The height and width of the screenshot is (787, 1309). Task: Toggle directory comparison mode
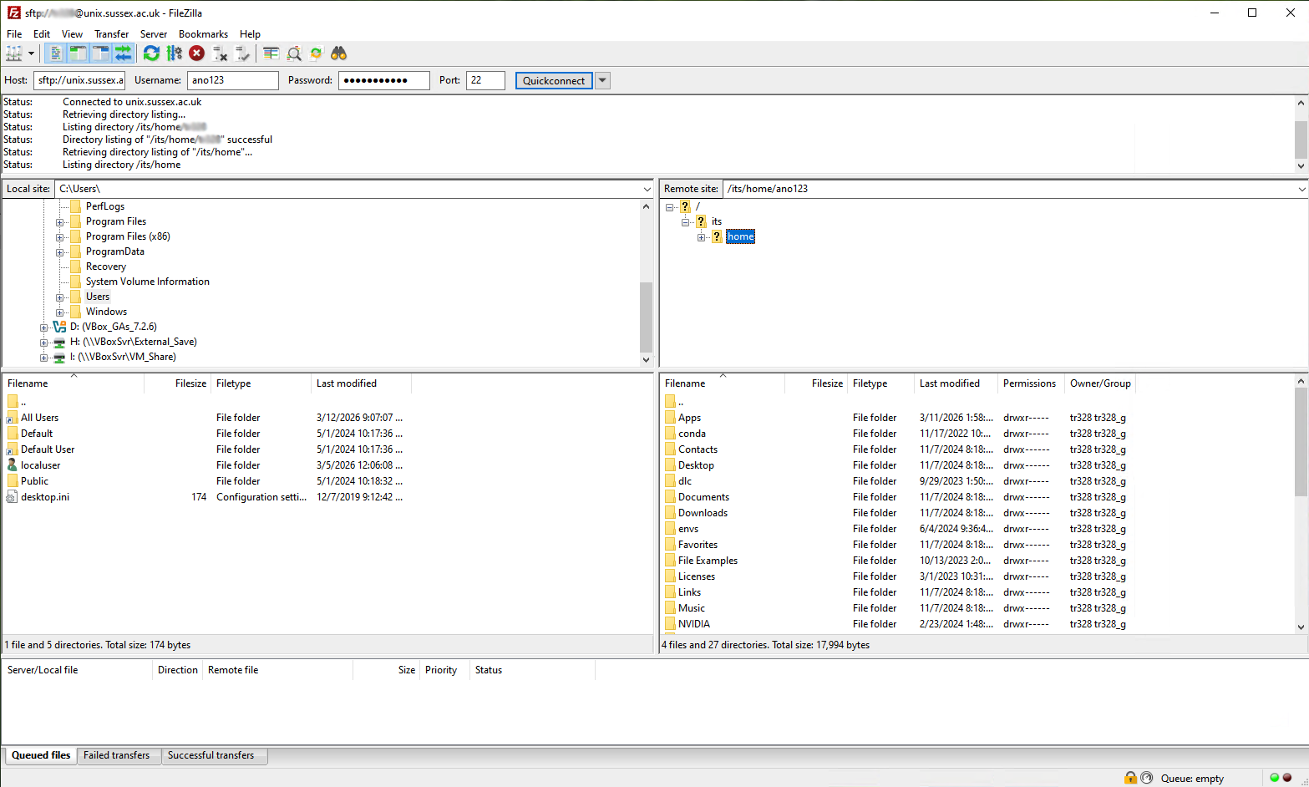pos(271,53)
